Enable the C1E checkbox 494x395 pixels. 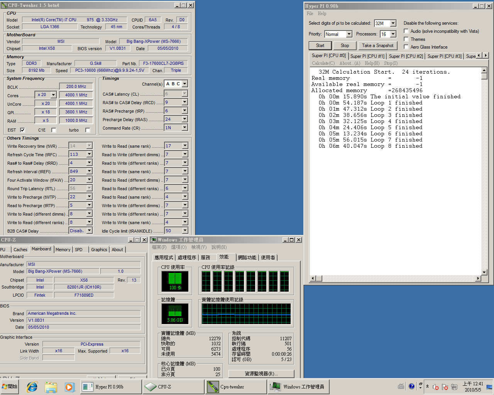point(54,130)
